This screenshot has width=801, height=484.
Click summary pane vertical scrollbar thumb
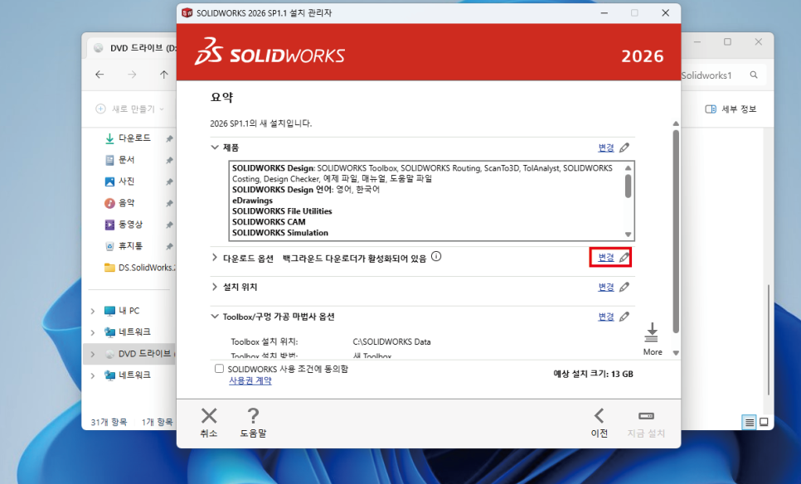(676, 231)
